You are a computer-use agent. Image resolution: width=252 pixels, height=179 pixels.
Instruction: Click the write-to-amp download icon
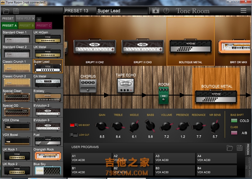point(156,11)
